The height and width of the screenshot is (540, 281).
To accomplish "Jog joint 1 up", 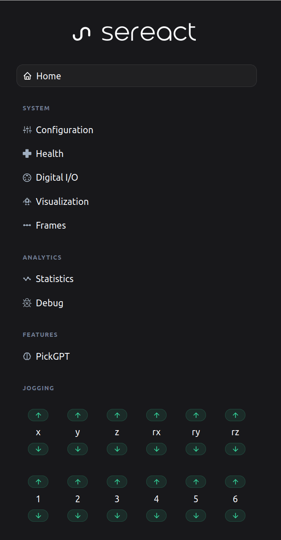I will [38, 482].
